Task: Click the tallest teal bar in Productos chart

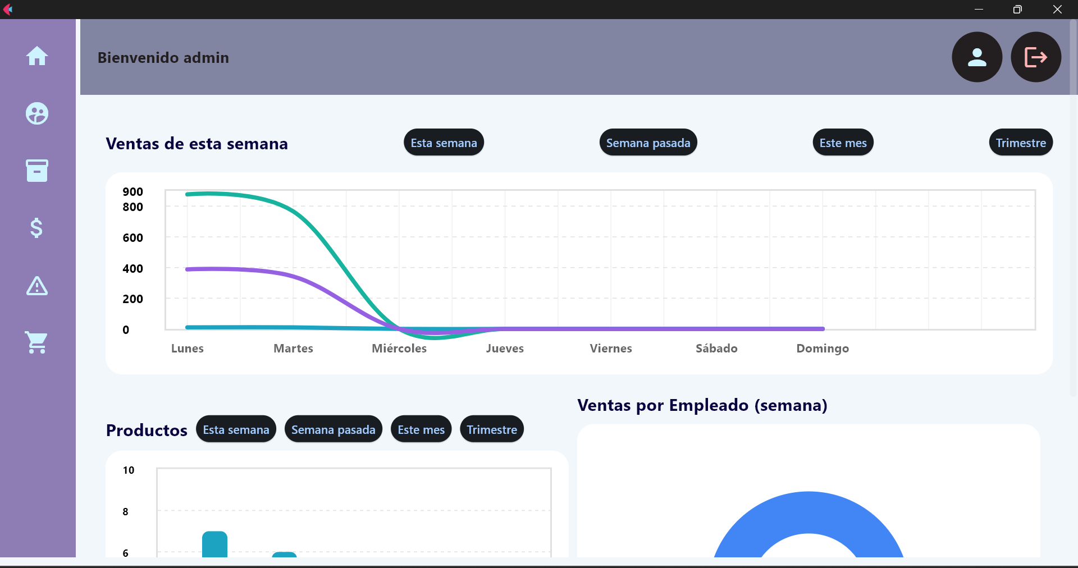Action: 214,544
